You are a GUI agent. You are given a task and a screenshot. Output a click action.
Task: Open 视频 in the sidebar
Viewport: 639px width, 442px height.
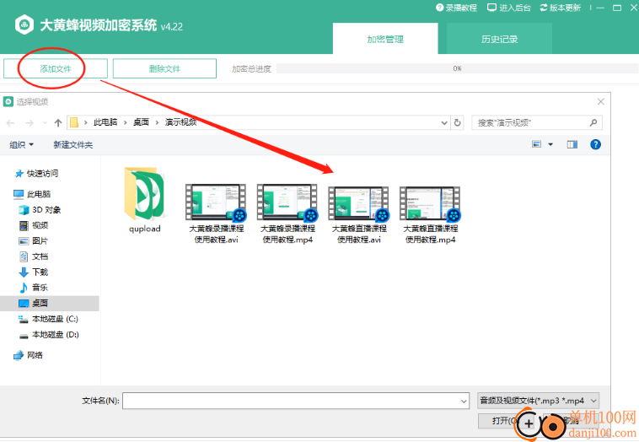[34, 225]
